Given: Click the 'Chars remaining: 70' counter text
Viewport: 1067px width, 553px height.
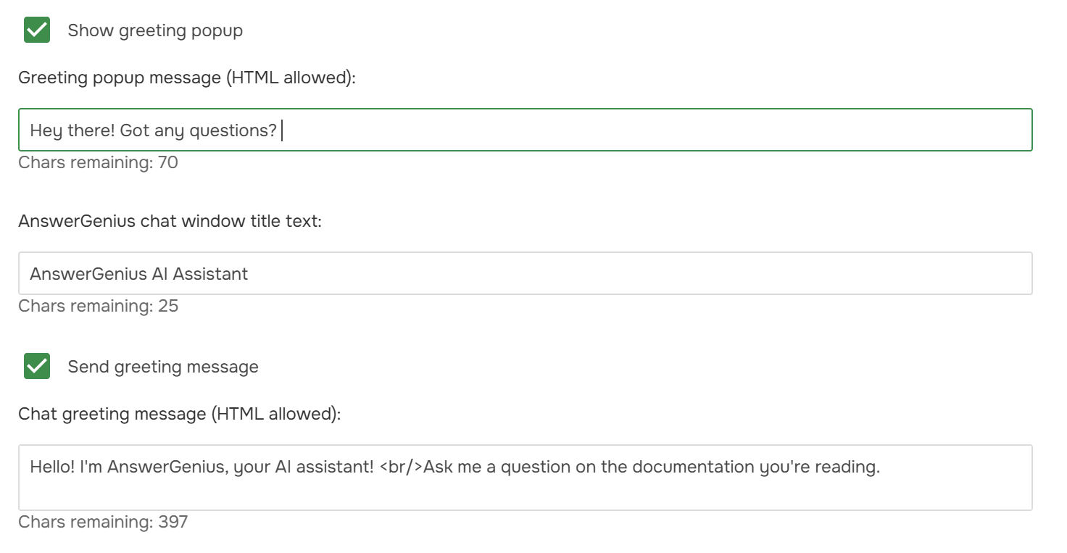Looking at the screenshot, I should click(x=98, y=162).
